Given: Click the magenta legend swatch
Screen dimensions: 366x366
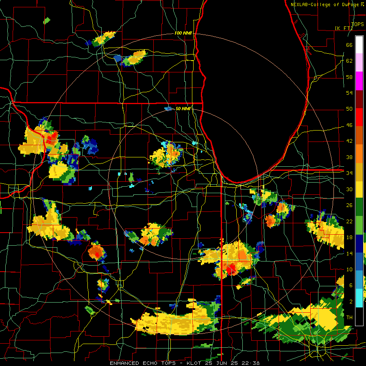Looking at the screenshot, I should [x=359, y=81].
